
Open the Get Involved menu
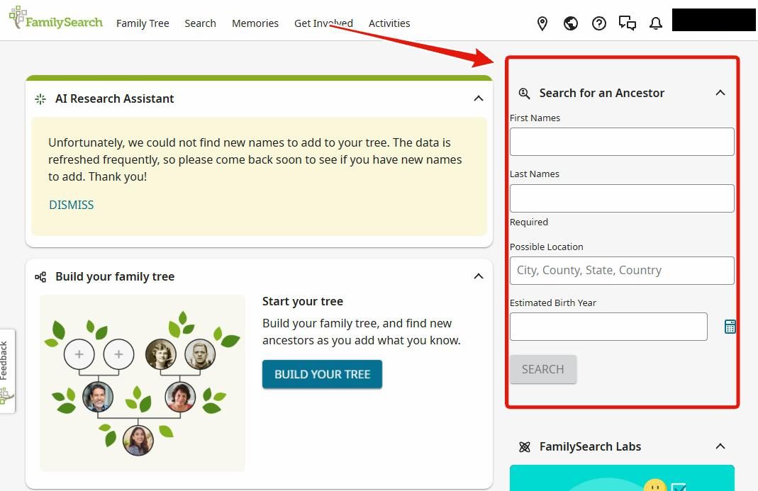pyautogui.click(x=323, y=23)
